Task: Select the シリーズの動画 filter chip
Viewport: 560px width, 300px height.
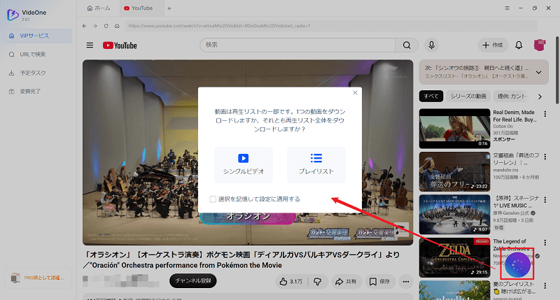Action: (468, 96)
